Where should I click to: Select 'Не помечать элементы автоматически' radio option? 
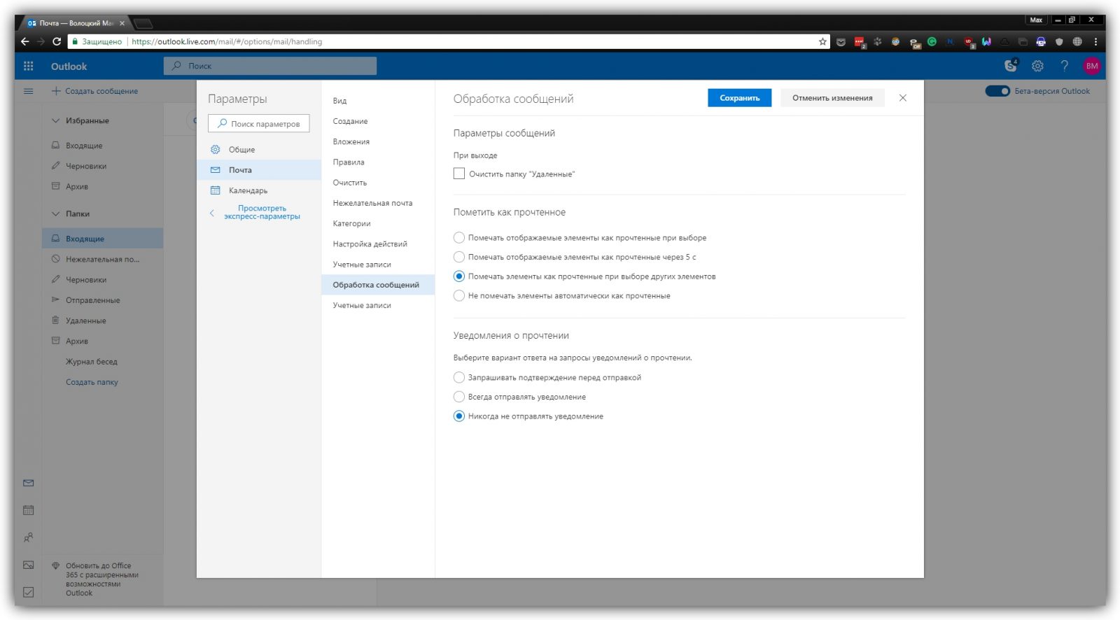point(459,296)
